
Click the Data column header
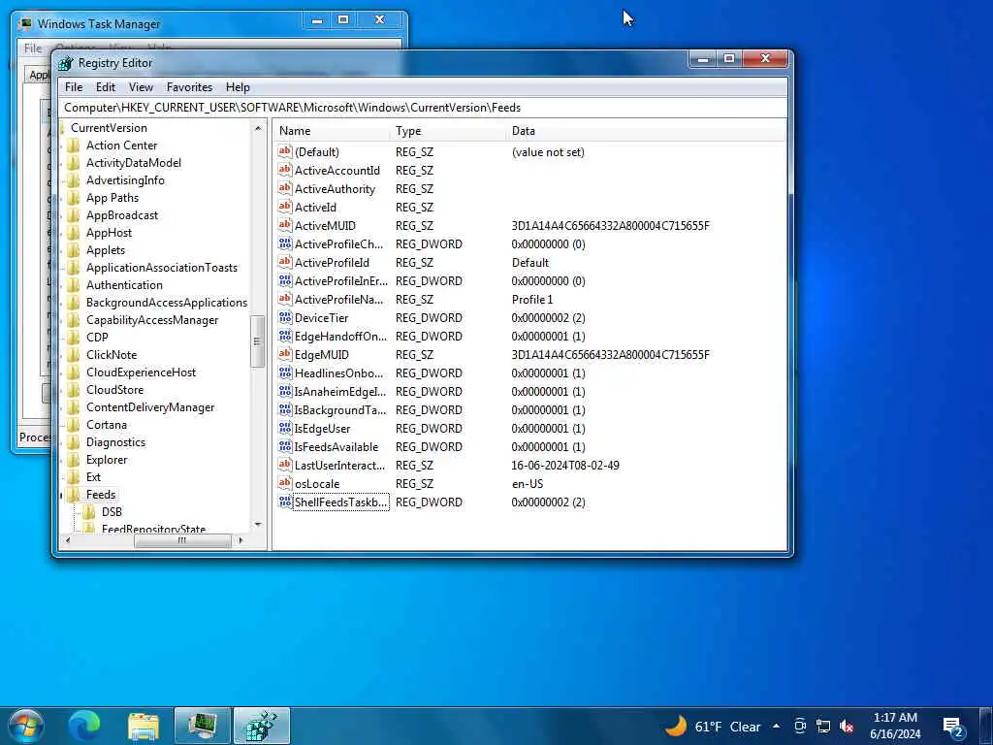click(x=646, y=131)
